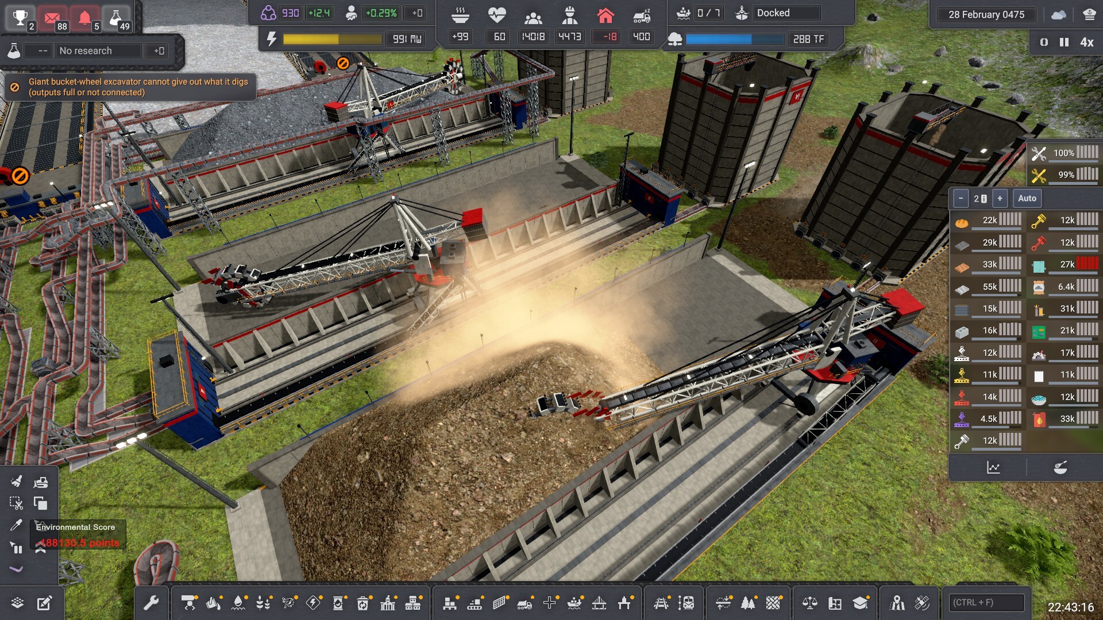Screen dimensions: 1103x620
Task: Select the clearing broom tool
Action: (16, 481)
